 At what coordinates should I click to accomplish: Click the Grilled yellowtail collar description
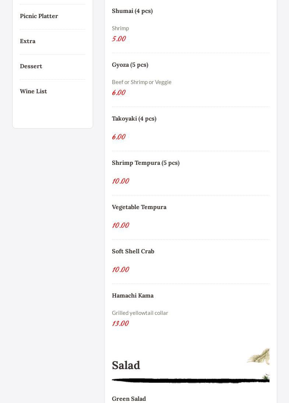pyautogui.click(x=140, y=313)
